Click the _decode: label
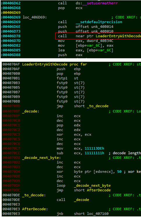Viewport: 141px width, 217px height. tap(31, 111)
